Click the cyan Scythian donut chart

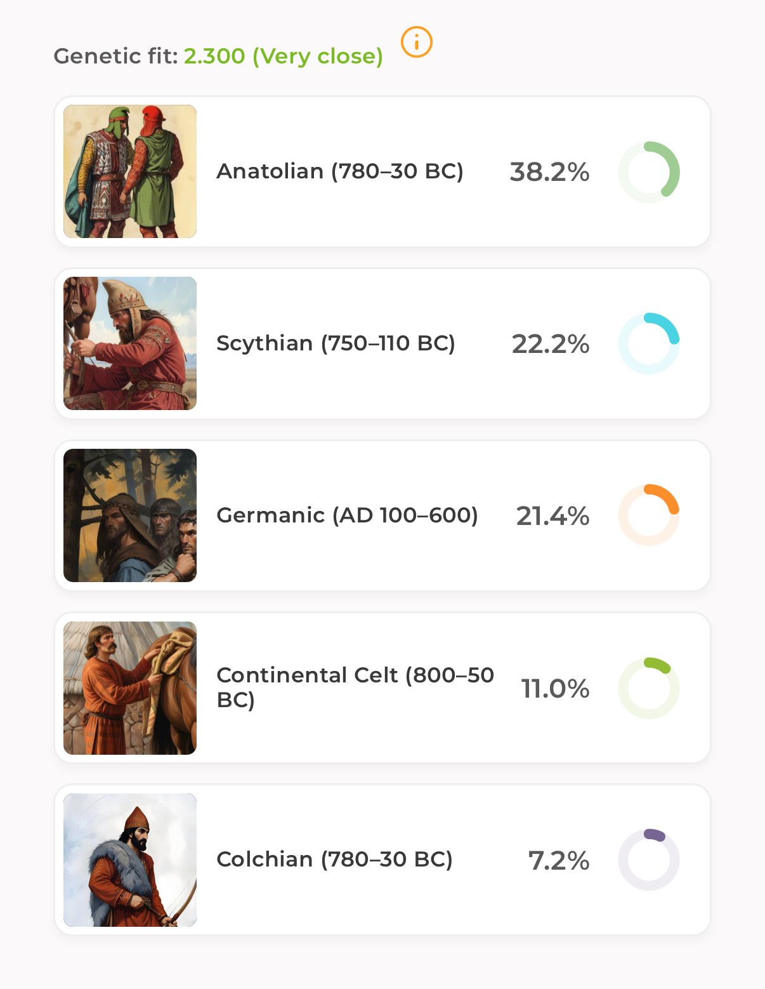point(649,343)
